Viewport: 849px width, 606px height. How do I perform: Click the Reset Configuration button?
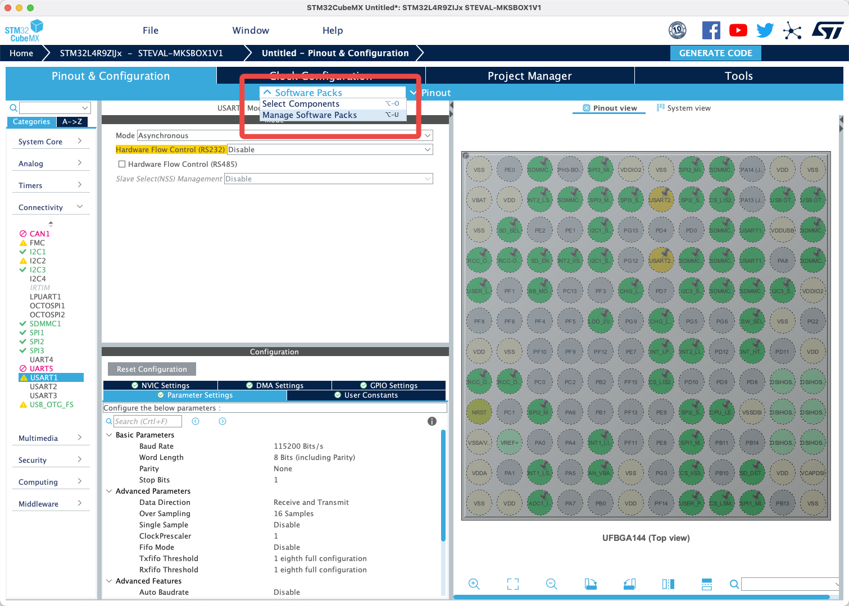tap(152, 369)
